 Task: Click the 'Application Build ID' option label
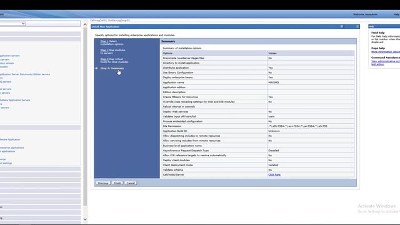[175, 131]
